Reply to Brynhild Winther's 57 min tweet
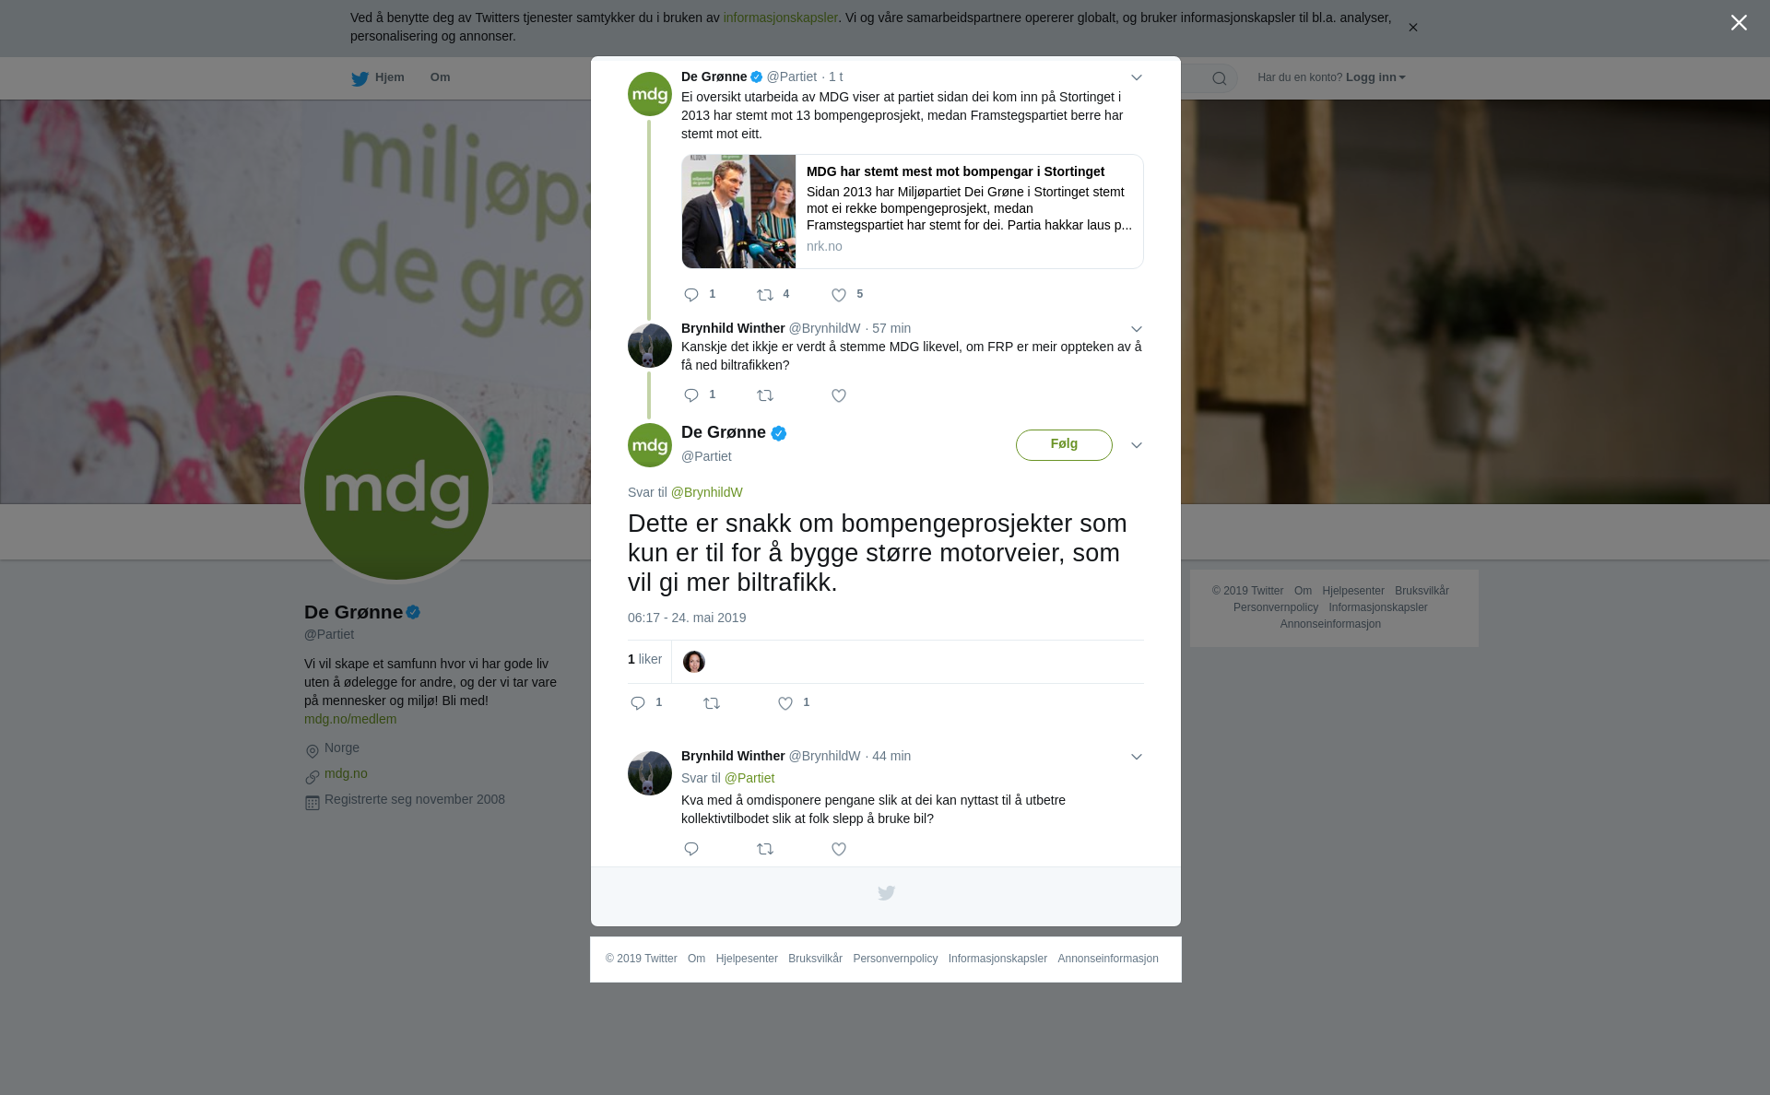 (x=691, y=395)
